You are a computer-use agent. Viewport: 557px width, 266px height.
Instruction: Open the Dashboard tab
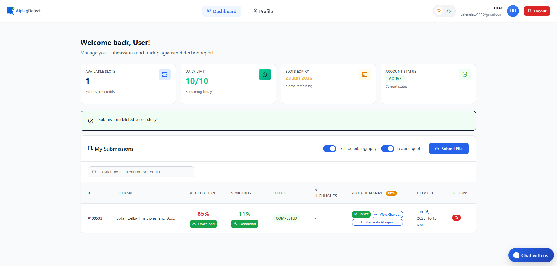tap(222, 11)
